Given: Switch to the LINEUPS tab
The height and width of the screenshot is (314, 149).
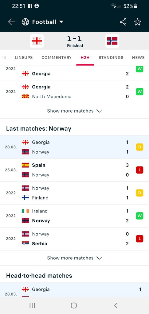Looking at the screenshot, I should 24,57.
